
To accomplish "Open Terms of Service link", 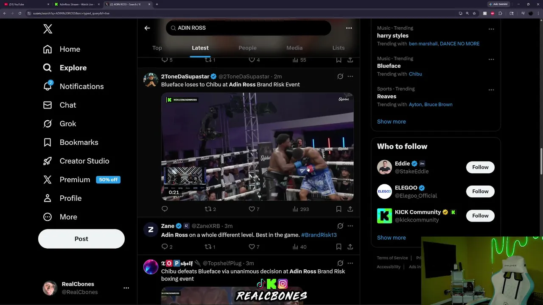I will [x=392, y=258].
